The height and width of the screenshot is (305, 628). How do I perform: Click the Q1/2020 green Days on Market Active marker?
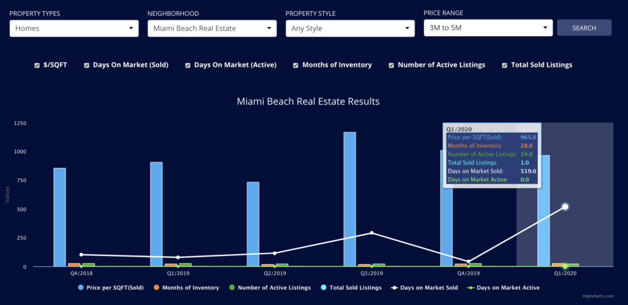click(565, 266)
